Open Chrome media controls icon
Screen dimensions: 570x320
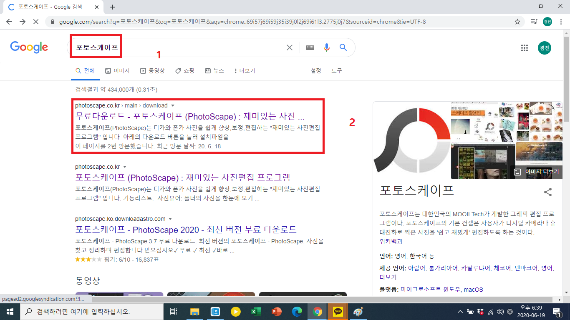click(534, 22)
